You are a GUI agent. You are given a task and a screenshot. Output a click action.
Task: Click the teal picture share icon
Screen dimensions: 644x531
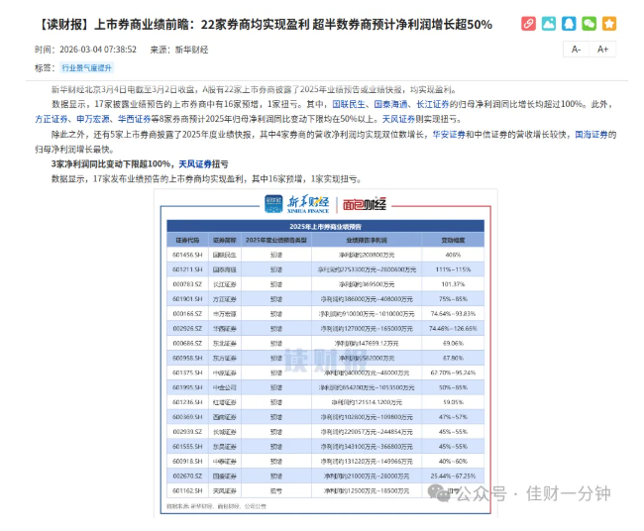(549, 24)
